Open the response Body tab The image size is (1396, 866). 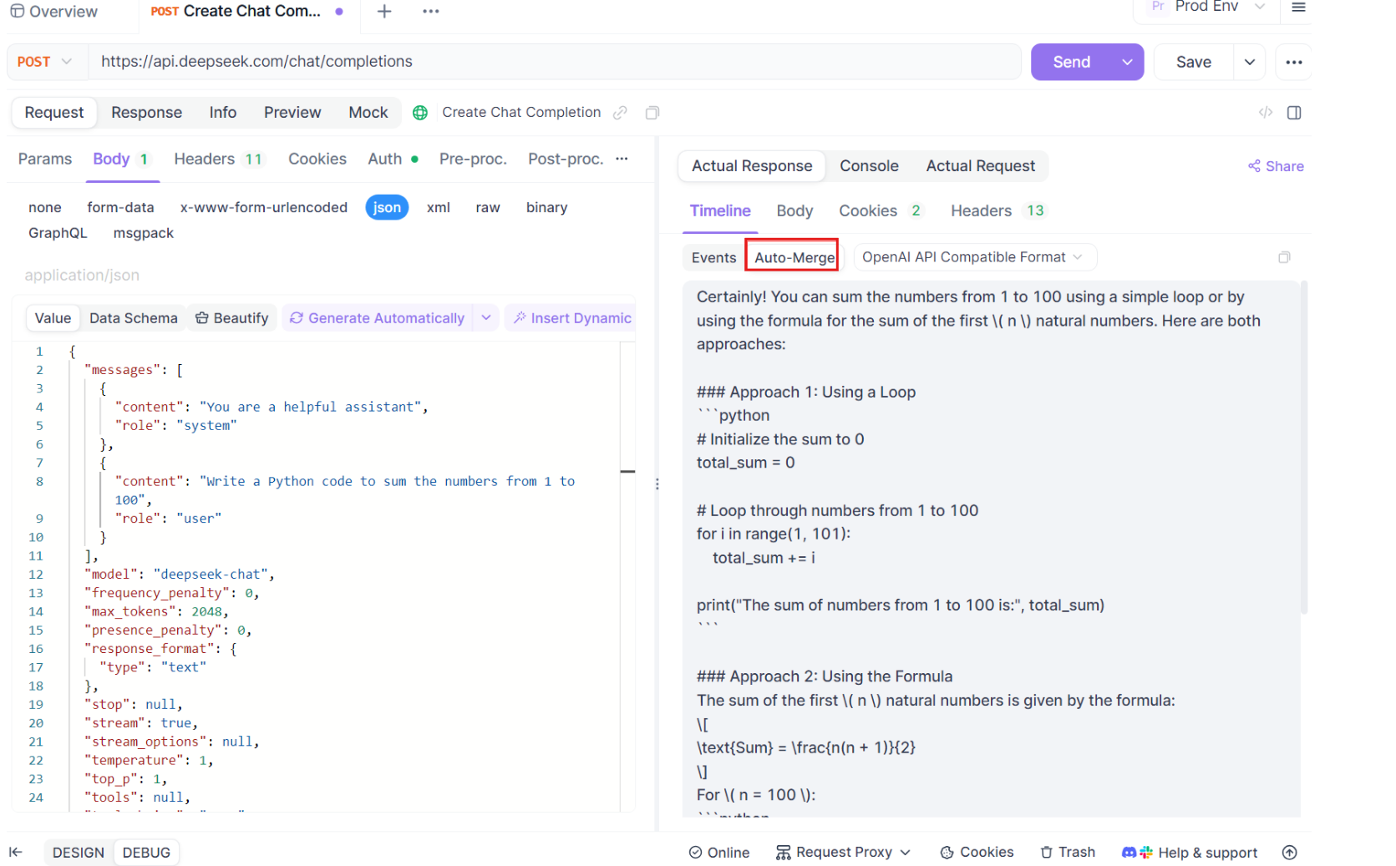tap(794, 210)
